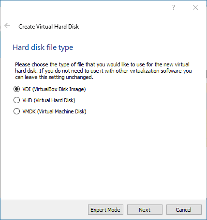Select the VDI radio button circle
The height and width of the screenshot is (220, 207).
(x=16, y=89)
